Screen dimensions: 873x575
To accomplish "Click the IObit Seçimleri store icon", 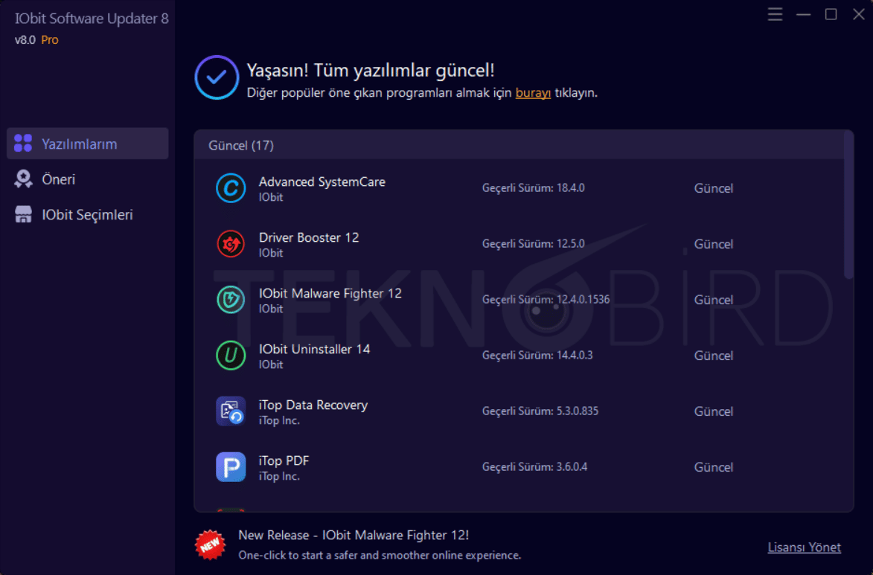I will pos(23,214).
